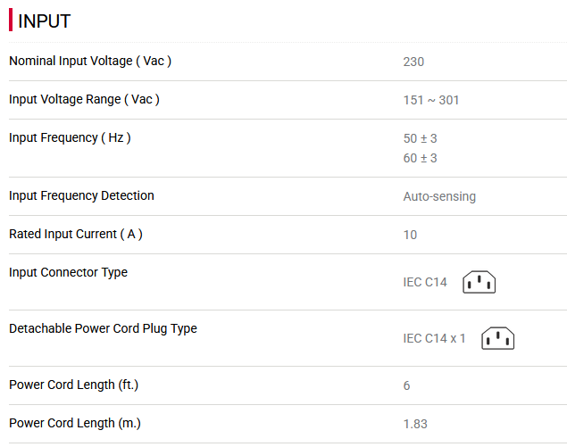
Task: Click the Nominal Input Voltage label
Action: (x=90, y=61)
